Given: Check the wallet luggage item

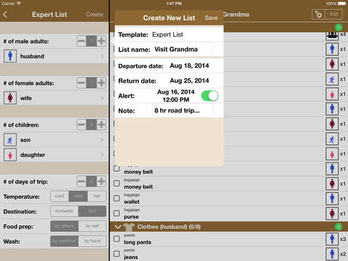Looking at the screenshot, I should pyautogui.click(x=117, y=199).
